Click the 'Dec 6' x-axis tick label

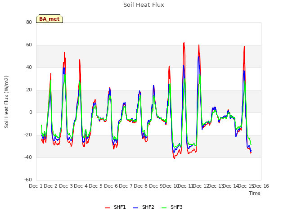pos(111,186)
